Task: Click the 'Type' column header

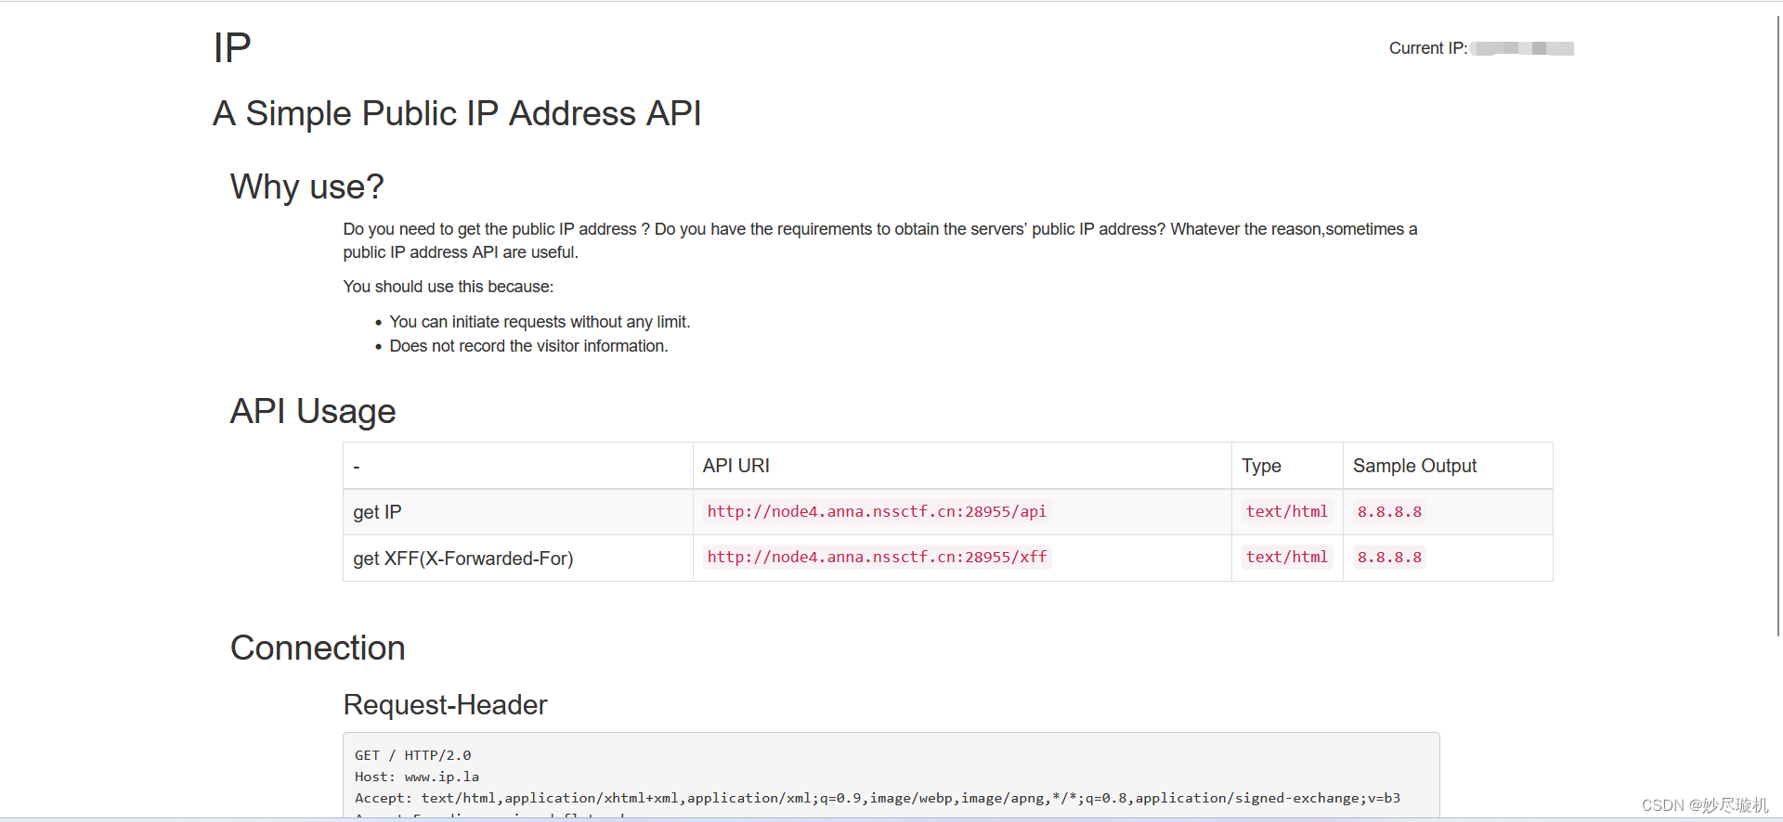Action: point(1261,466)
